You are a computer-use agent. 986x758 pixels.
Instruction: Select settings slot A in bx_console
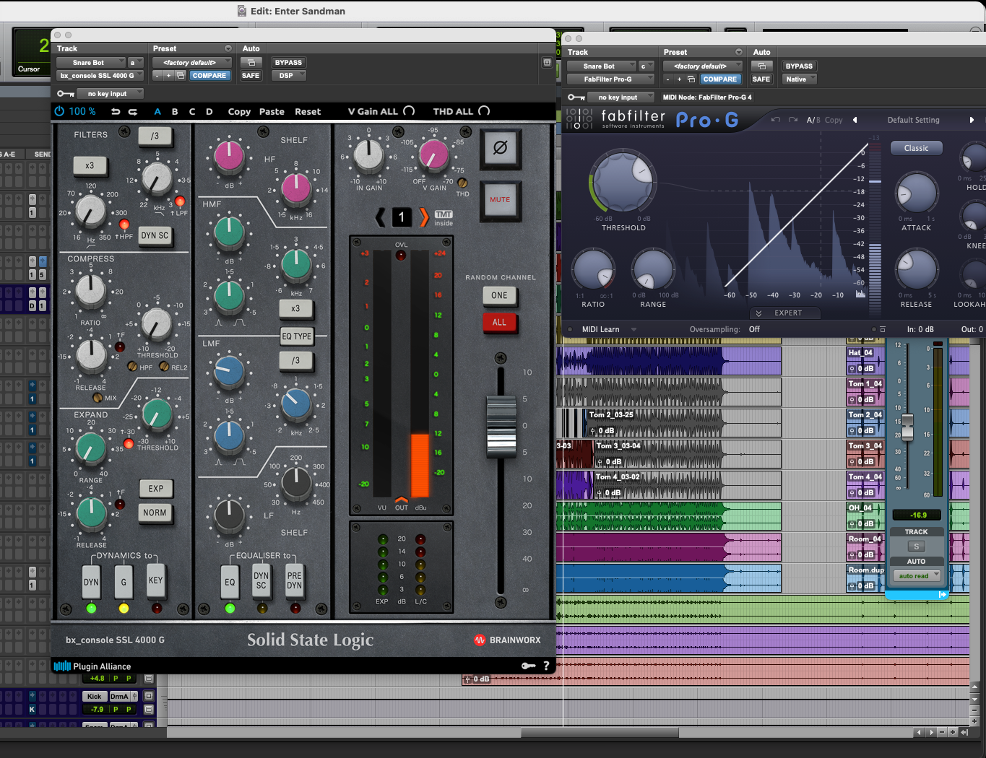click(x=157, y=111)
